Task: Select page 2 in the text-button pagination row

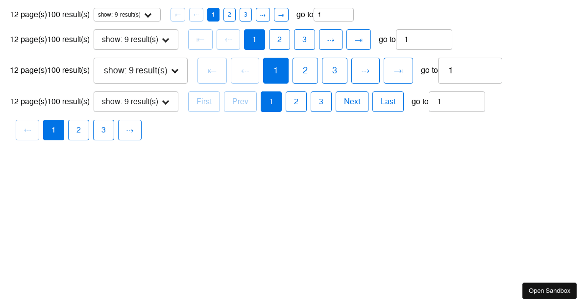Action: point(296,102)
